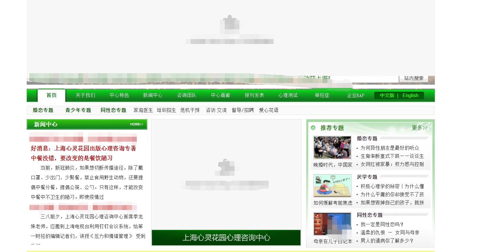Open 厌学专题 heading link
Viewport: 500px width, 252px height.
367,177
